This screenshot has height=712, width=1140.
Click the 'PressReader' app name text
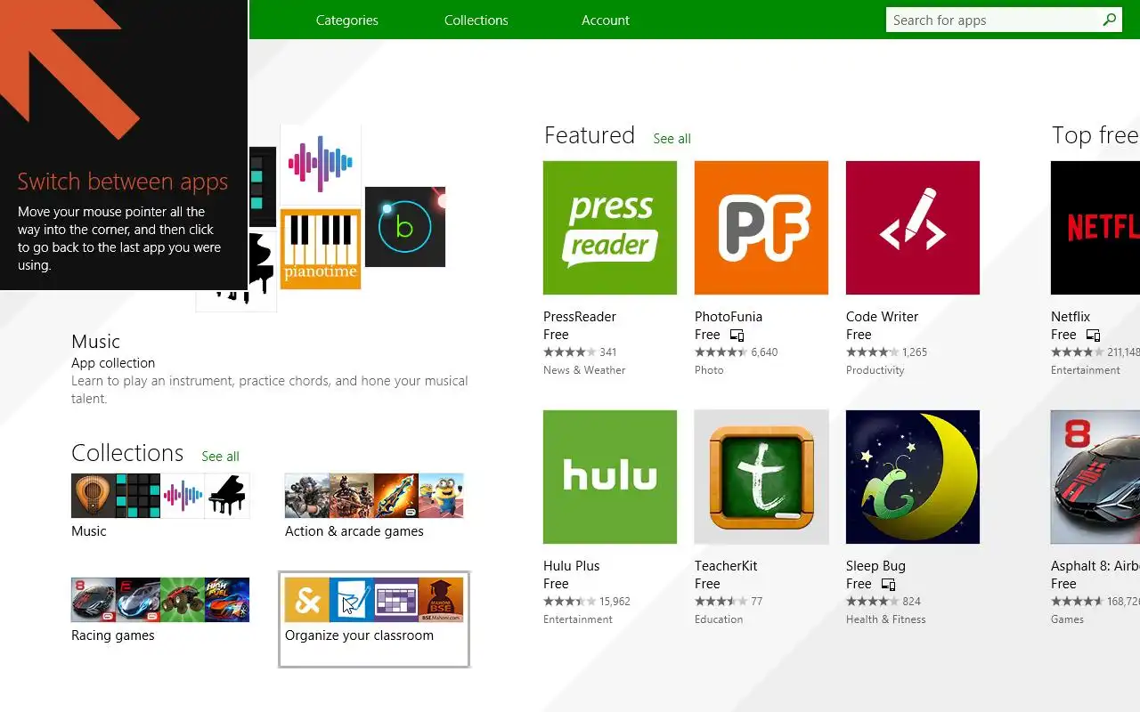tap(580, 317)
